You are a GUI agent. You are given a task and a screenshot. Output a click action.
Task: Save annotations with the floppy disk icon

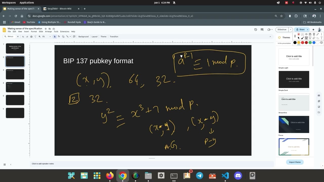coord(310,34)
